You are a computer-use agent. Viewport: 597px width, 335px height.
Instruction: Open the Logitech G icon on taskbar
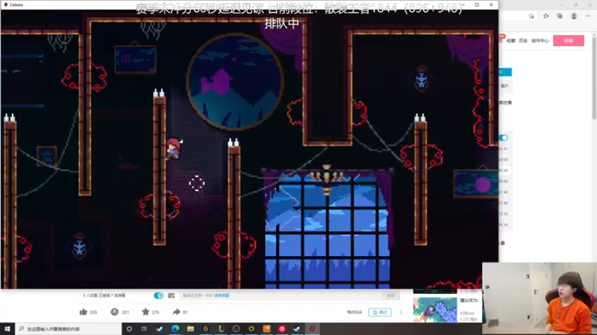point(206,329)
